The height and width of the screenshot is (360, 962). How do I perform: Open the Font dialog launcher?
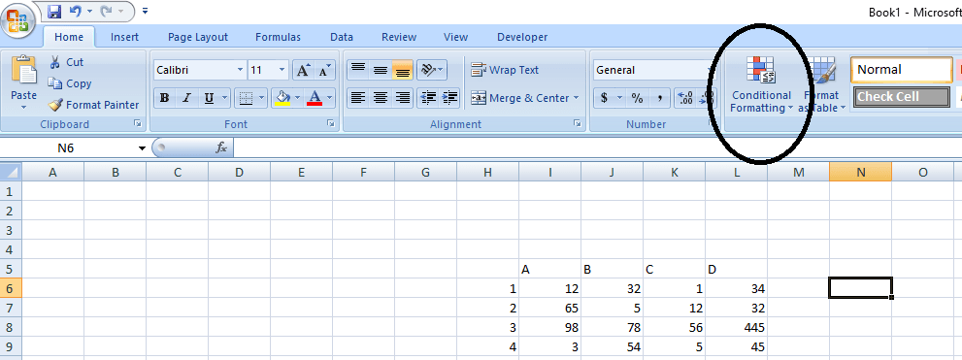[x=331, y=124]
